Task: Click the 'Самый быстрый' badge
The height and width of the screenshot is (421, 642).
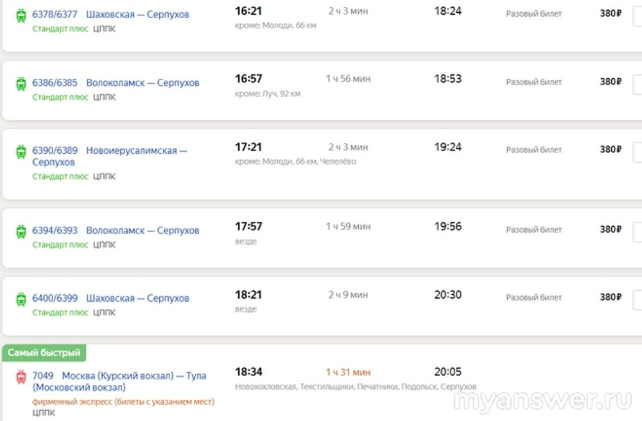Action: click(44, 352)
